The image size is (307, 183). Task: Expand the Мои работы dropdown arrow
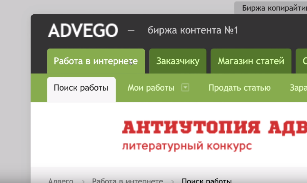[x=185, y=87]
